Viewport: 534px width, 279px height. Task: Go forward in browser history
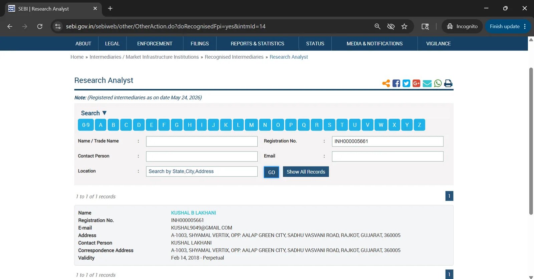(25, 26)
